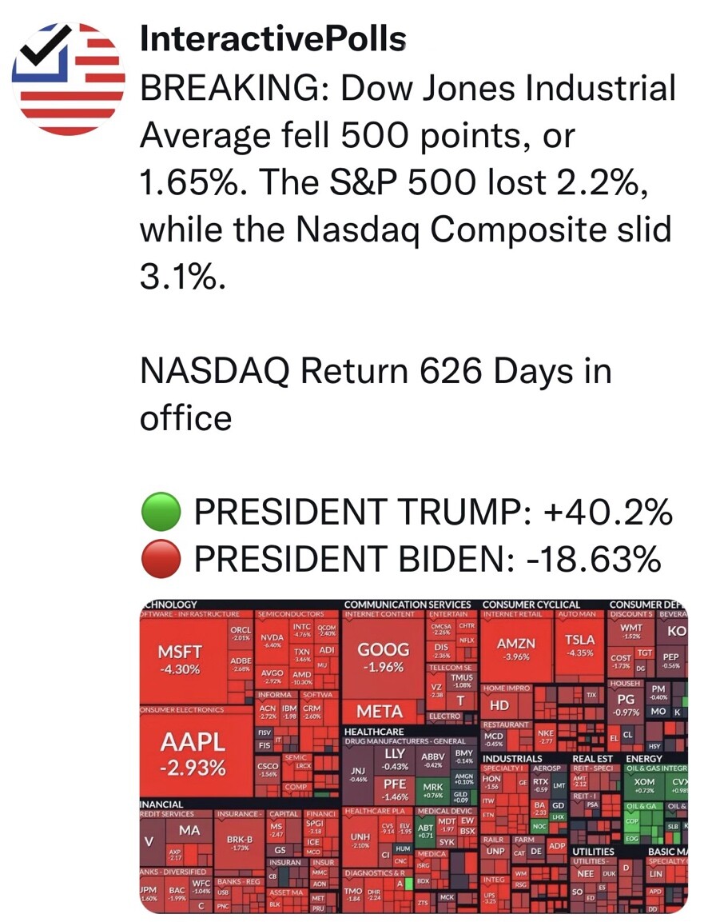712x922 pixels.
Task: Select the WMT discount stores tile
Action: [631, 632]
